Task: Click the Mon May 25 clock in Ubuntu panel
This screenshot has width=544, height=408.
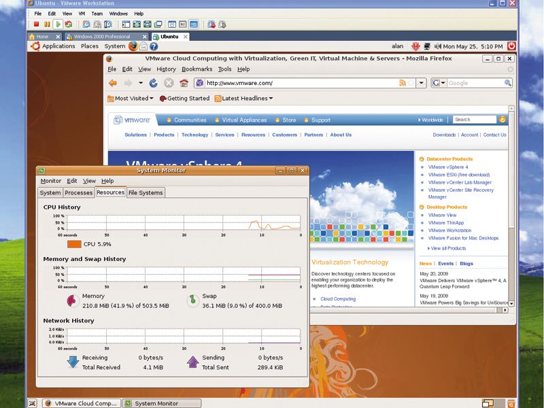Action: tap(473, 46)
